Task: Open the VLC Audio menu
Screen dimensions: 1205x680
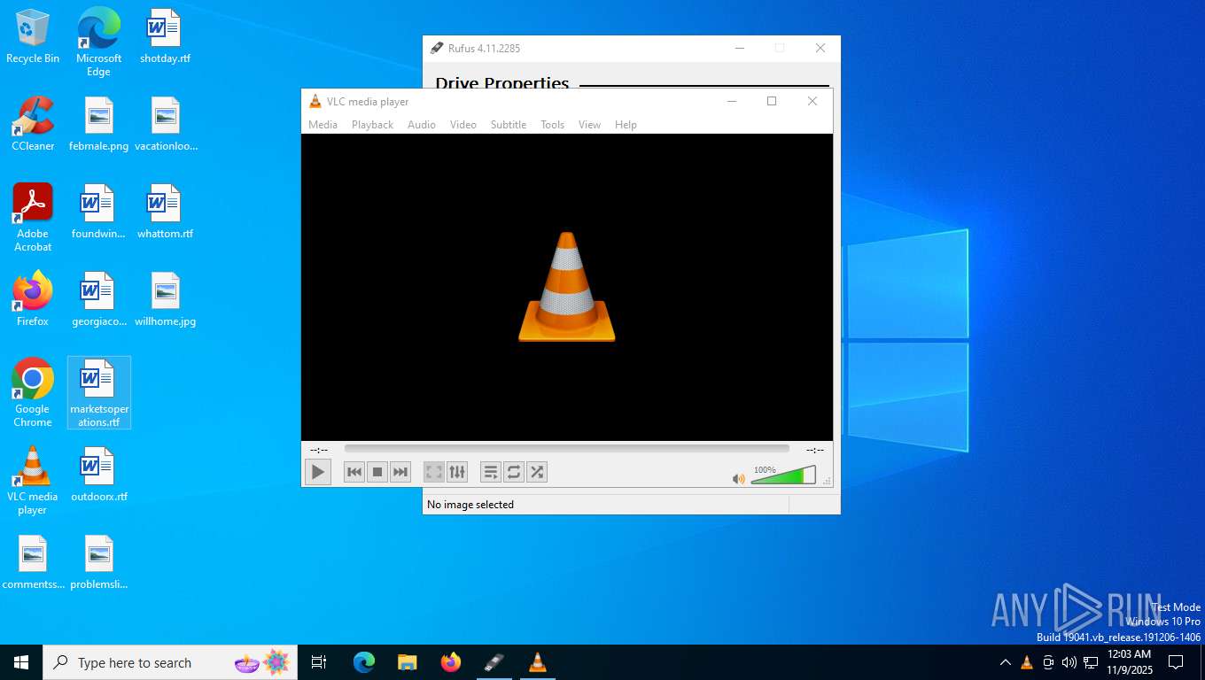Action: (422, 125)
